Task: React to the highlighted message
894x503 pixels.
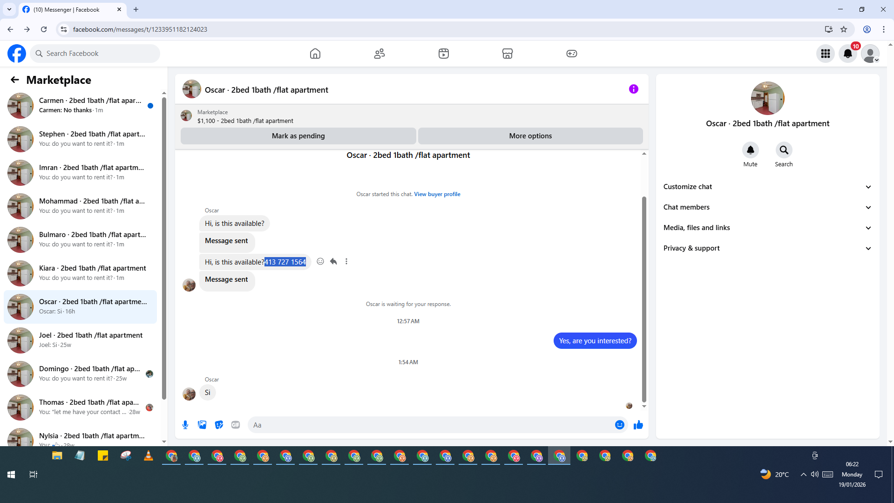Action: click(320, 261)
